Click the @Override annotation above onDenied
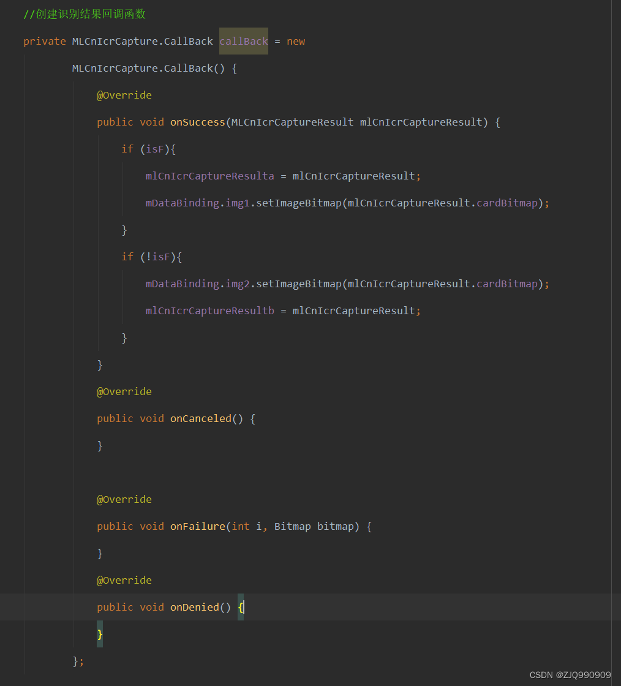 coord(124,580)
